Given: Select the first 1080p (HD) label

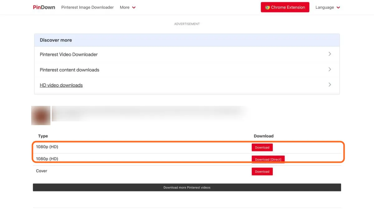Looking at the screenshot, I should 47,147.
